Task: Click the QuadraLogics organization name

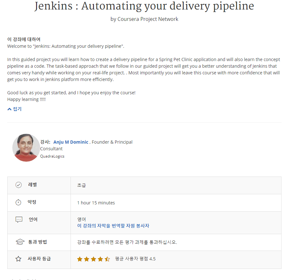Action: 52,156
